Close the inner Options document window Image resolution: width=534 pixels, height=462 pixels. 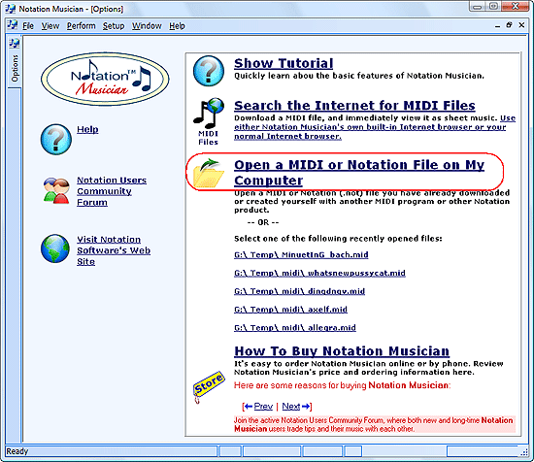[x=521, y=25]
